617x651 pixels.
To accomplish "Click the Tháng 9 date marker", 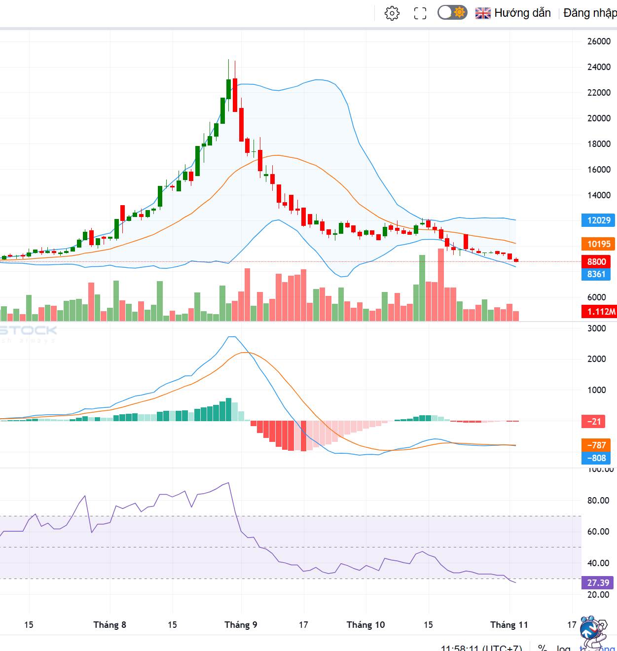I will [x=241, y=625].
